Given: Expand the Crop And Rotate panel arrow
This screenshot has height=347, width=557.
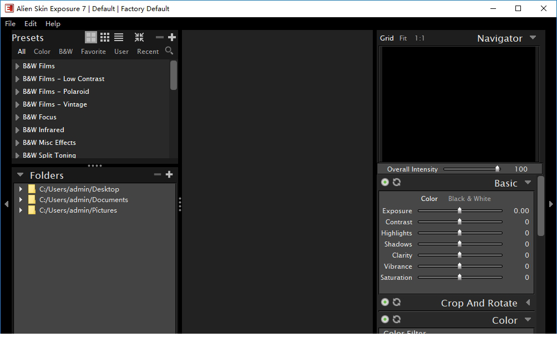Looking at the screenshot, I should [x=528, y=302].
